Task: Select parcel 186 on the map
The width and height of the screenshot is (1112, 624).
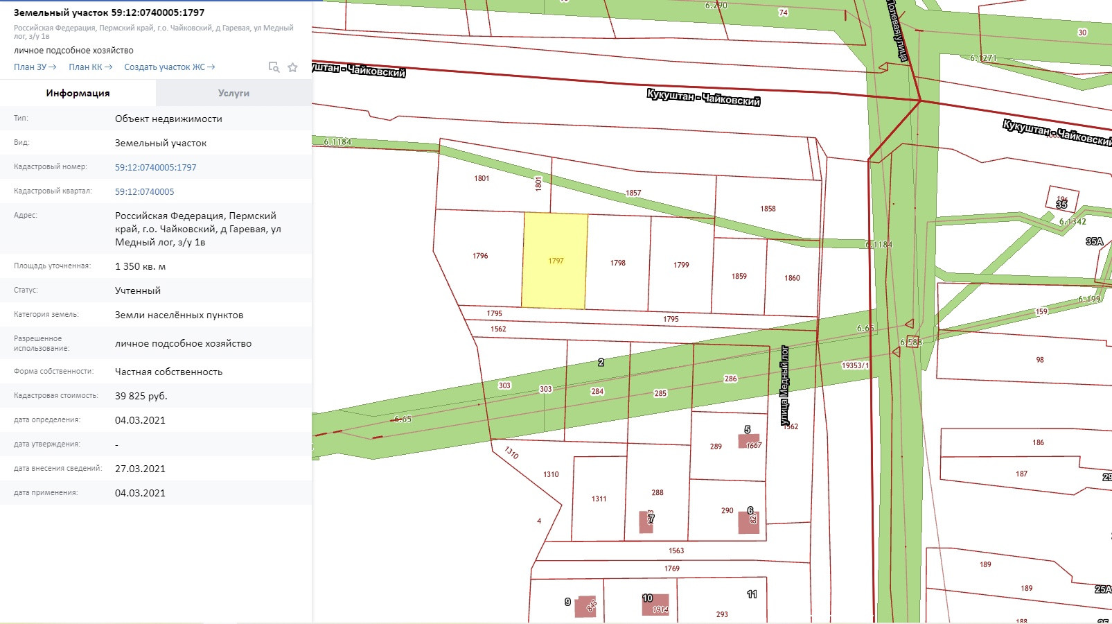Action: point(1038,442)
